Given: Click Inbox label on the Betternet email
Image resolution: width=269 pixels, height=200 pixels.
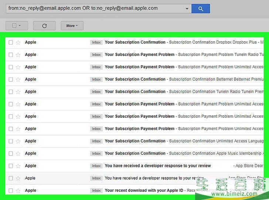Looking at the screenshot, I should point(96,79).
